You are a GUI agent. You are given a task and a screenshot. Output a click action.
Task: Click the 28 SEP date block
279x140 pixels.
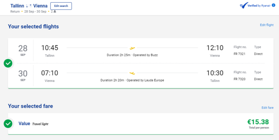(x=23, y=50)
